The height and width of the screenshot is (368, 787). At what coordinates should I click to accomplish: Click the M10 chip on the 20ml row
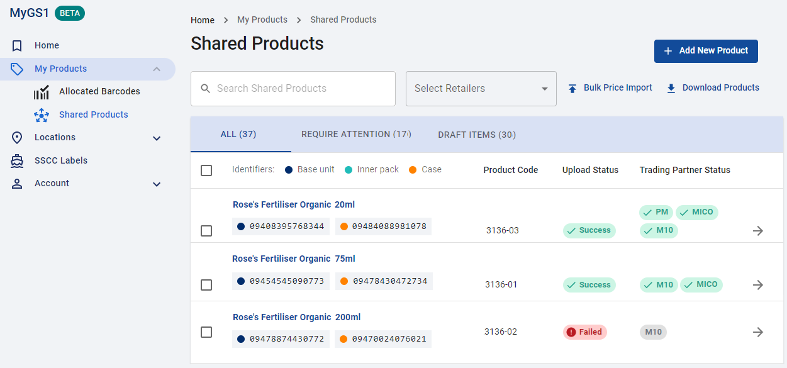pos(659,231)
